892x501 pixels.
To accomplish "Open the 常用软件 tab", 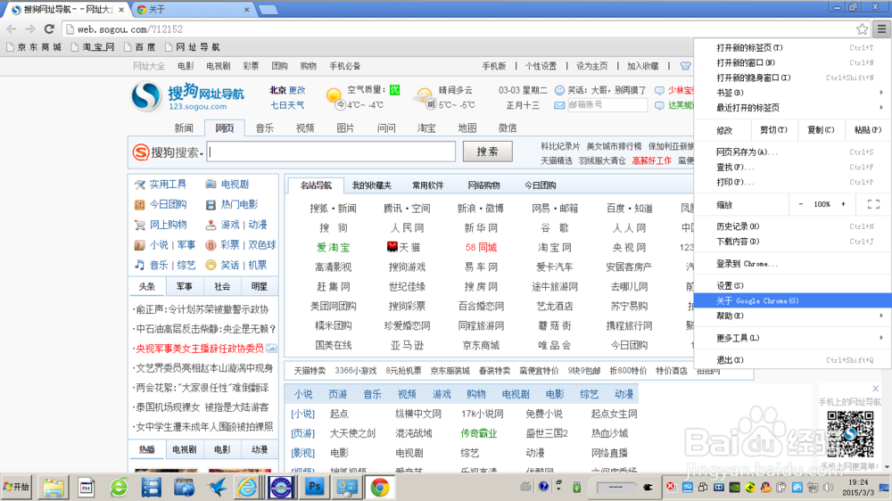I will 428,185.
